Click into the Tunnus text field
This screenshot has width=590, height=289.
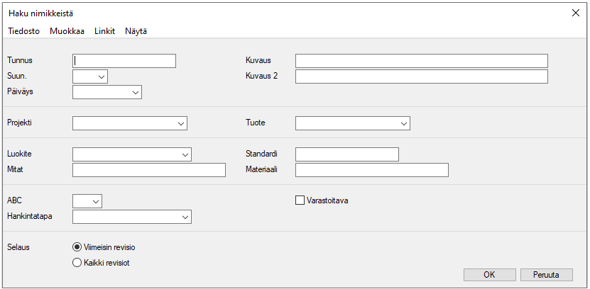(124, 61)
